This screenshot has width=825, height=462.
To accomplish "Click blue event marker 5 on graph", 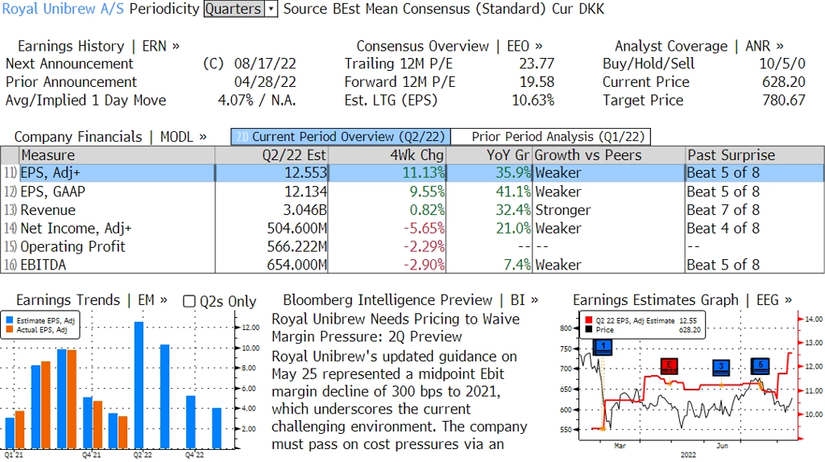I will tap(761, 365).
